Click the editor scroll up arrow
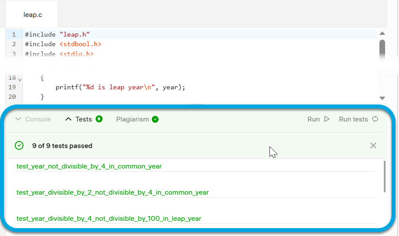The height and width of the screenshot is (236, 399). [382, 34]
